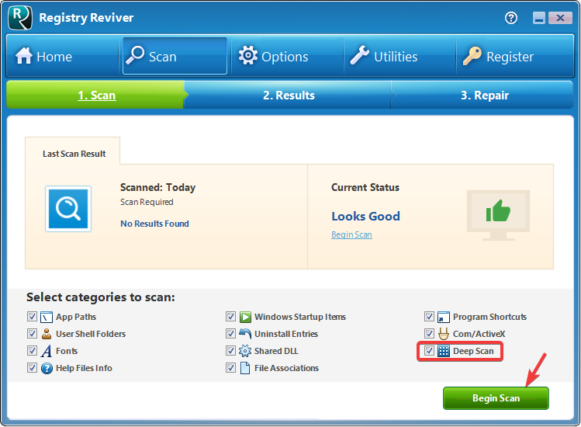The width and height of the screenshot is (581, 427).
Task: Open the Register tab
Action: 515,57
